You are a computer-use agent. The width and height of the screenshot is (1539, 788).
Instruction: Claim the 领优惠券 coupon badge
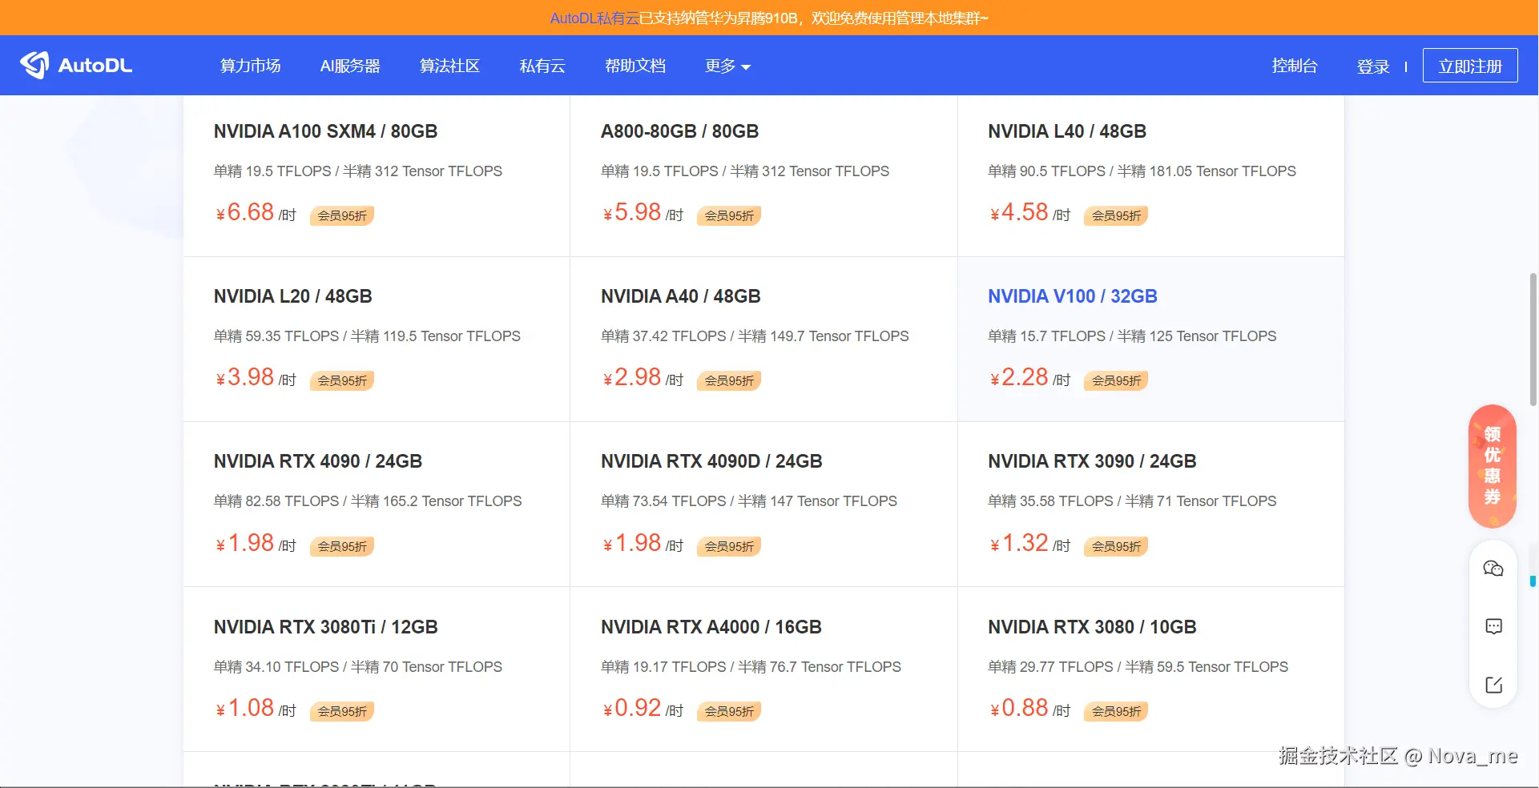tap(1493, 466)
